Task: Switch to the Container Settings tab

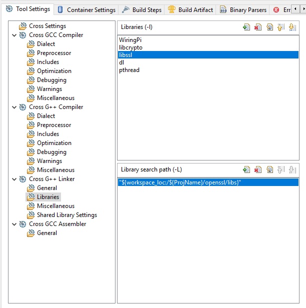Action: click(x=86, y=9)
